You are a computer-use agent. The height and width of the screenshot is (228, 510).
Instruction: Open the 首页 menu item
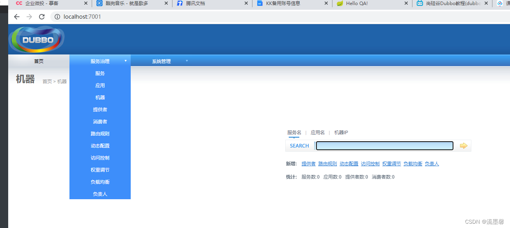pyautogui.click(x=39, y=61)
